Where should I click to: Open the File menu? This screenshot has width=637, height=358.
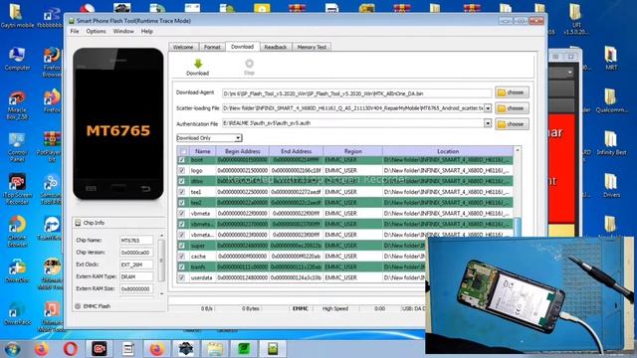pyautogui.click(x=75, y=31)
